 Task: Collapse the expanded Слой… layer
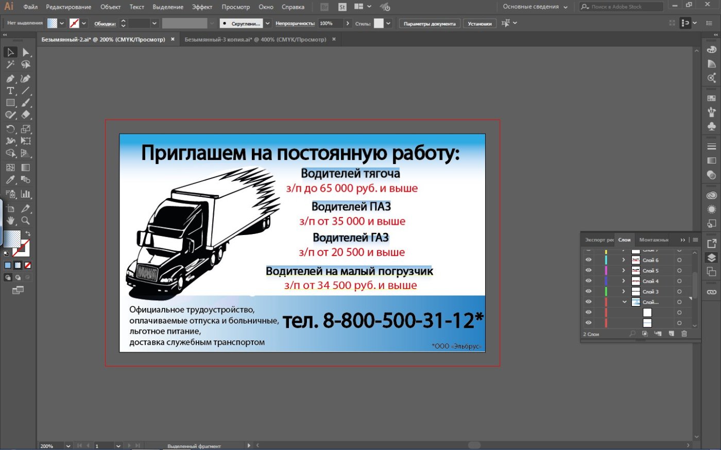click(624, 302)
